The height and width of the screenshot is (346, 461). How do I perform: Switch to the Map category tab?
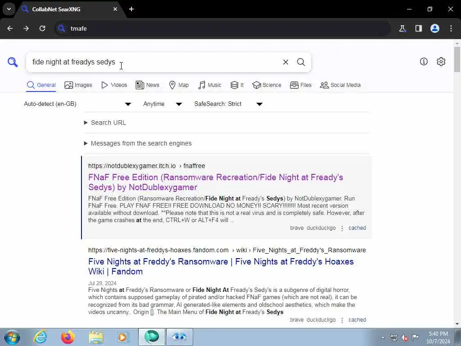click(x=179, y=85)
